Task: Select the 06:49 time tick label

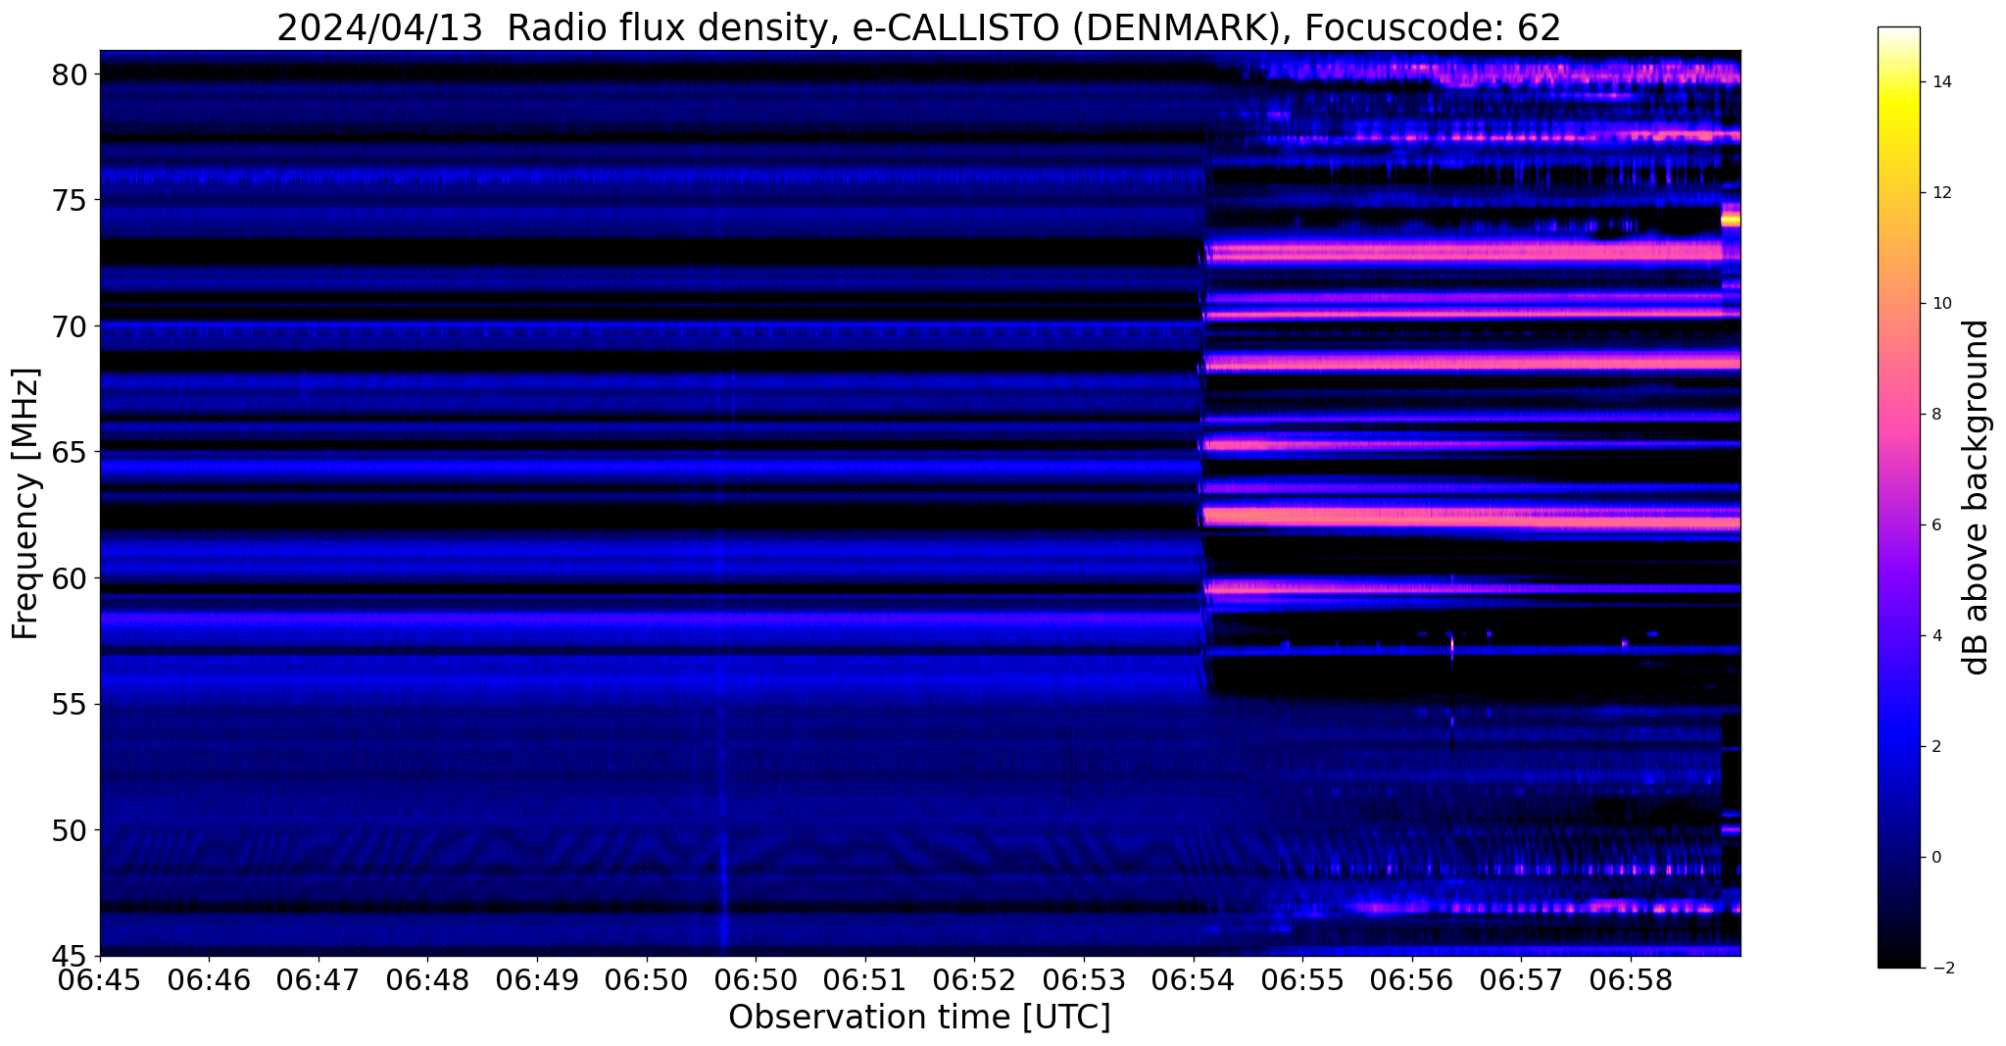Action: (x=537, y=980)
